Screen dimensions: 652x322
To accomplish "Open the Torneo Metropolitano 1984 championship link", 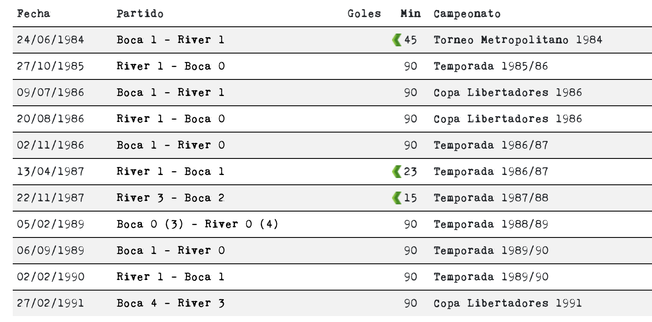I will pyautogui.click(x=518, y=40).
